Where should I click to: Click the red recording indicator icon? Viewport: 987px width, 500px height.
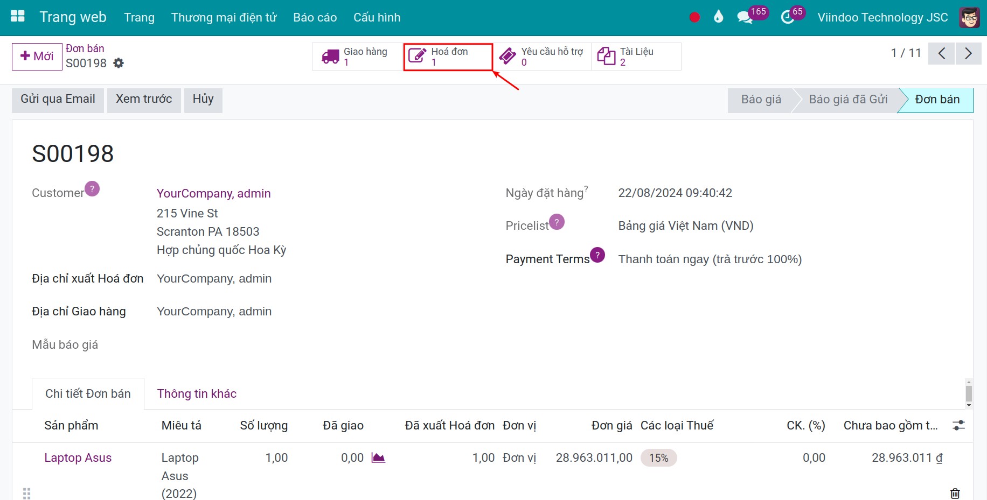point(694,17)
